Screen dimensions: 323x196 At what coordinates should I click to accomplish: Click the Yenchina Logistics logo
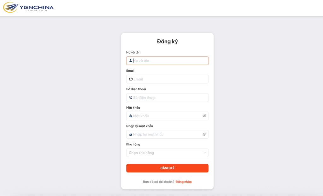point(28,7)
